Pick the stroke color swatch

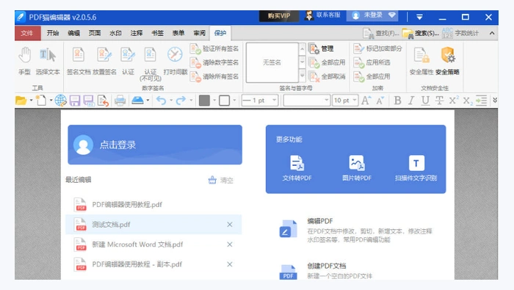224,101
